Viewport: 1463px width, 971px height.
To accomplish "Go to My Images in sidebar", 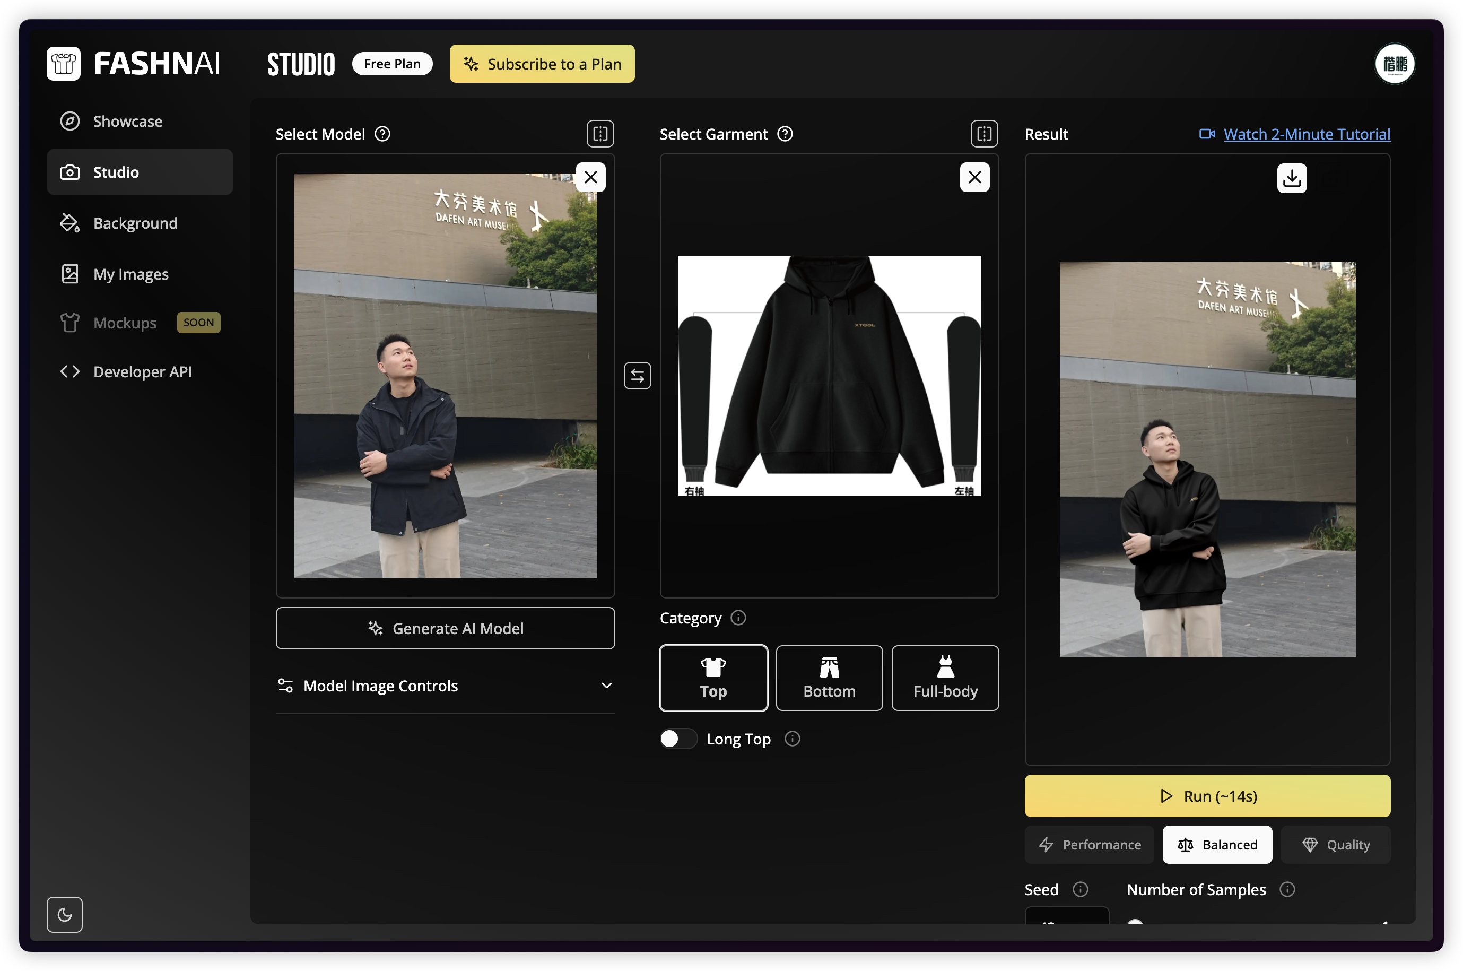I will point(130,274).
